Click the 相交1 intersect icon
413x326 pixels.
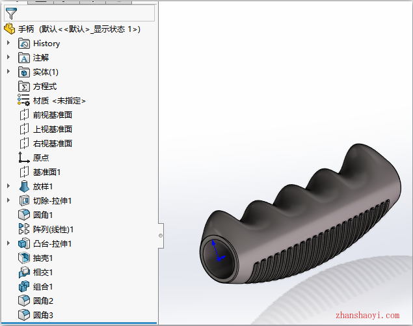click(x=24, y=272)
